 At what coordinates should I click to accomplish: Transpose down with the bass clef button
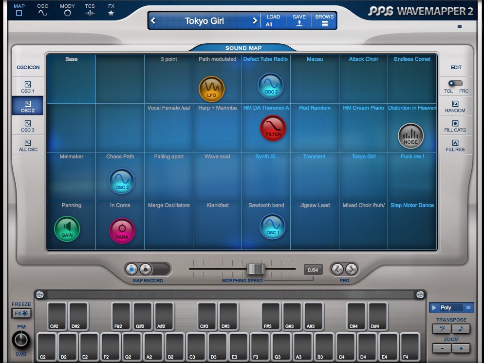tap(442, 329)
